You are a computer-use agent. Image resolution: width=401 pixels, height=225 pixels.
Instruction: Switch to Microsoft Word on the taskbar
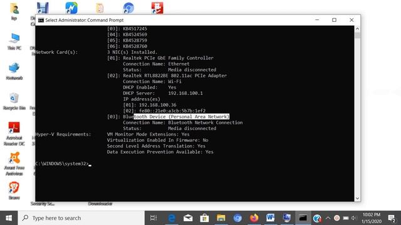270,218
